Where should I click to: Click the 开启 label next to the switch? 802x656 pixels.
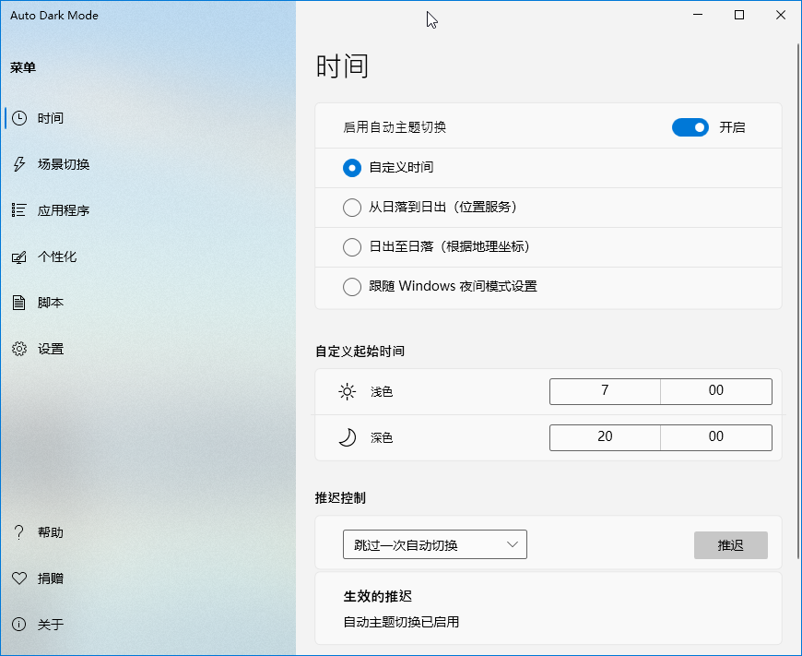pos(733,127)
